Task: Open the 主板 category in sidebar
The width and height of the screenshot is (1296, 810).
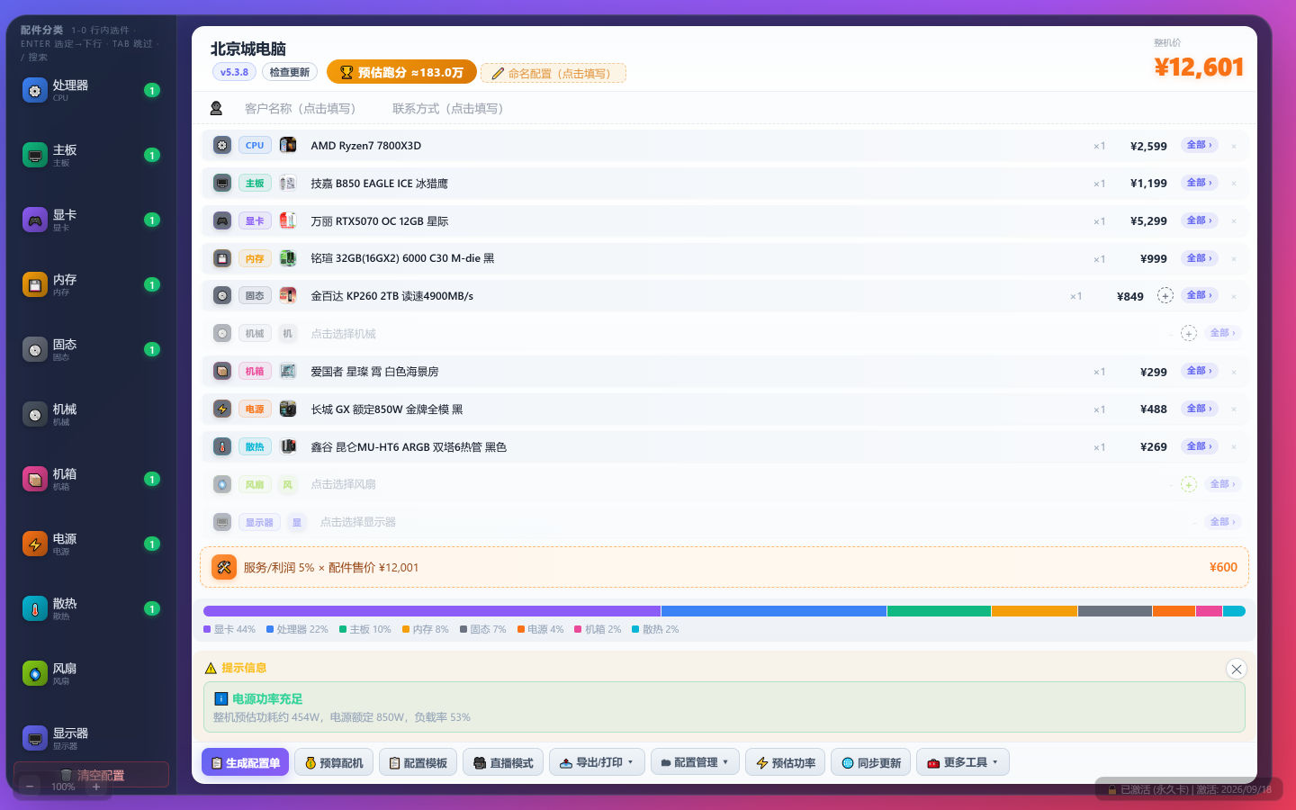Action: click(x=90, y=156)
